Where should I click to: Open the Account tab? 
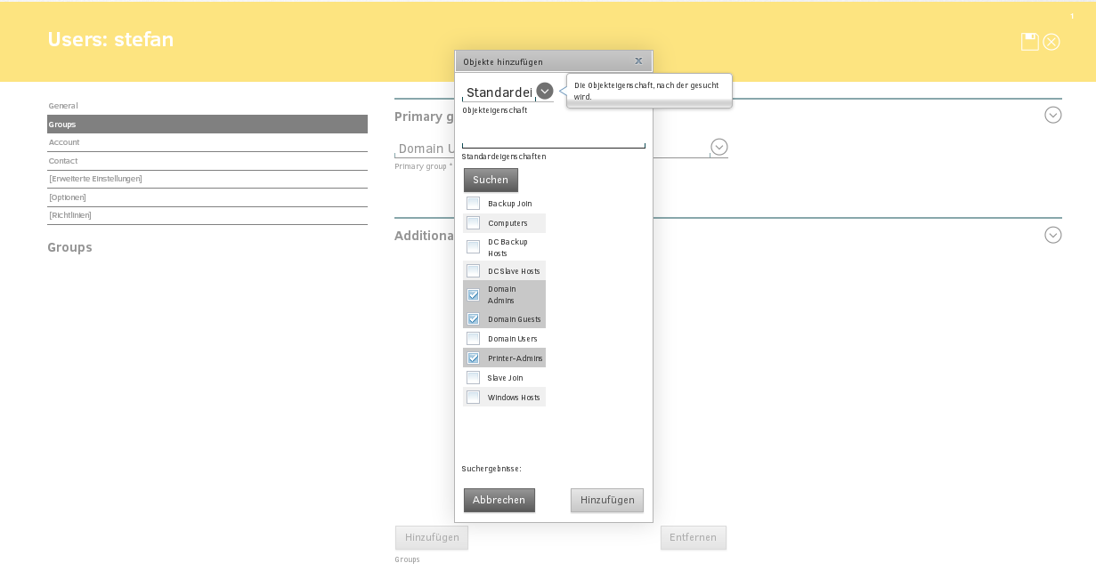[65, 142]
